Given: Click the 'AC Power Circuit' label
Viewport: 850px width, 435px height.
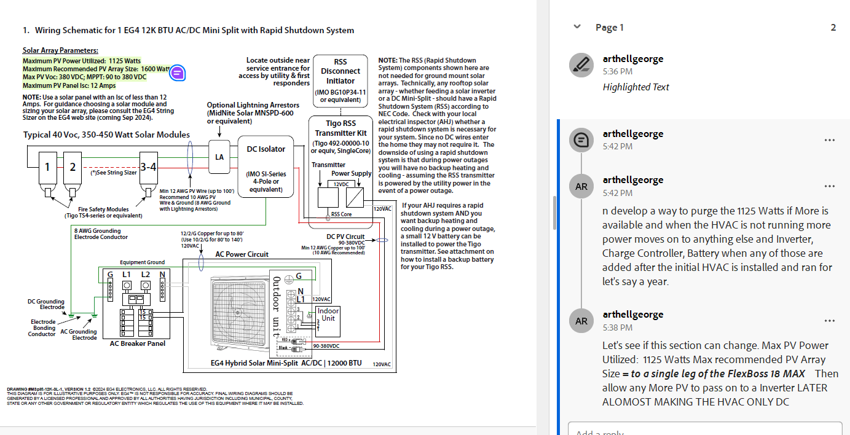Looking at the screenshot, I should click(242, 254).
